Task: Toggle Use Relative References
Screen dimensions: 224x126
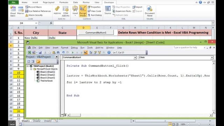Action: click(x=38, y=11)
